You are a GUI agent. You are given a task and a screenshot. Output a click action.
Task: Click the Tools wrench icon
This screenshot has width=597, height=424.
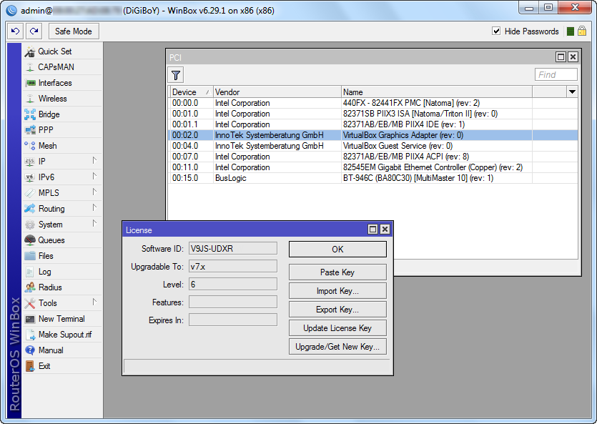click(x=30, y=303)
